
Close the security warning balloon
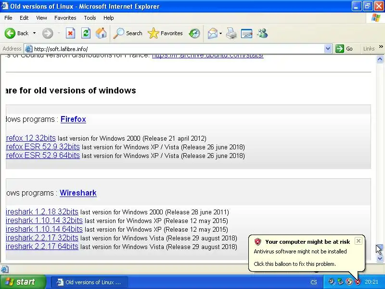[x=358, y=241]
